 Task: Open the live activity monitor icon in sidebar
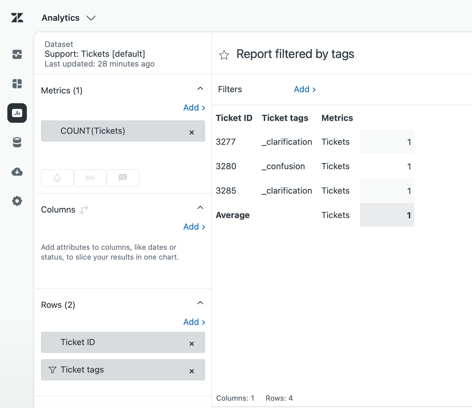(x=17, y=54)
